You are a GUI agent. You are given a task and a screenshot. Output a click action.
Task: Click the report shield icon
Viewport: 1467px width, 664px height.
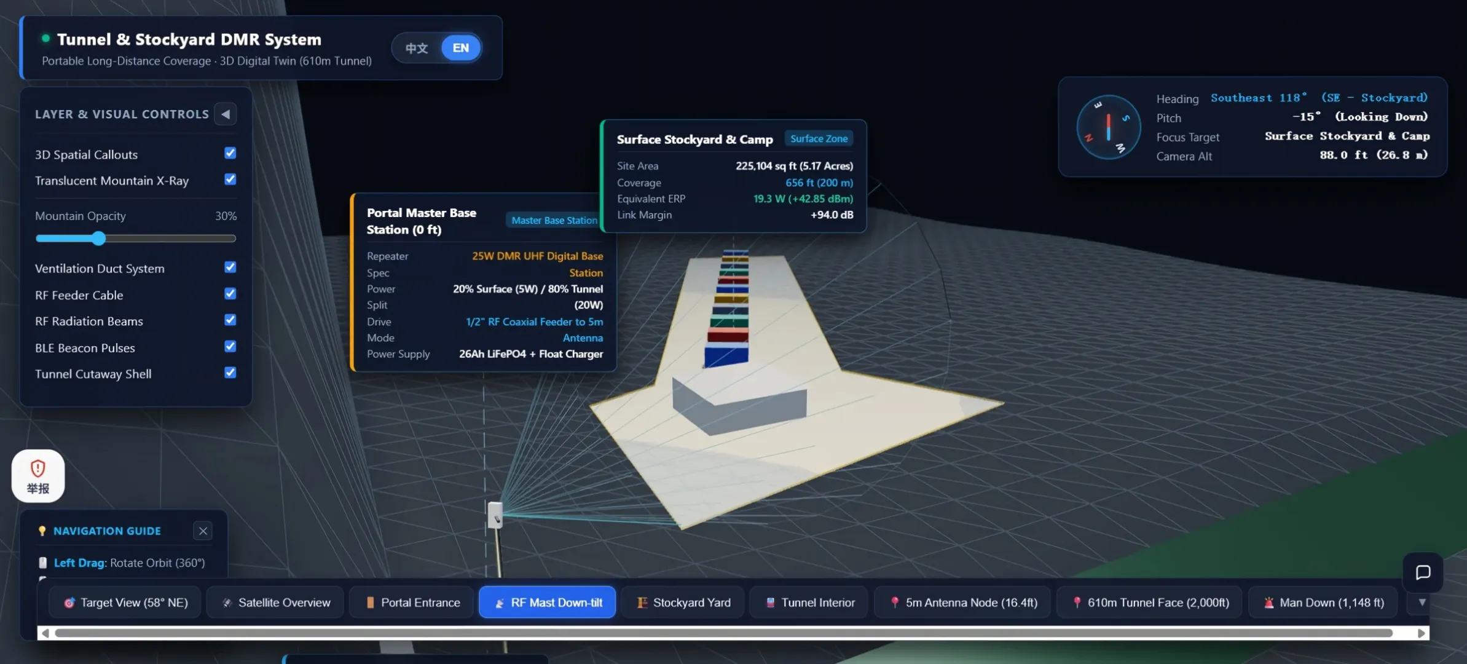[x=38, y=476]
